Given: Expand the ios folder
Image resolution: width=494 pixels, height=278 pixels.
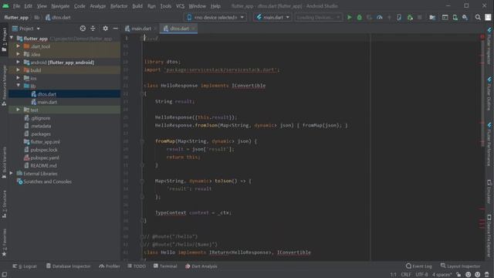Looking at the screenshot, I should [x=18, y=78].
